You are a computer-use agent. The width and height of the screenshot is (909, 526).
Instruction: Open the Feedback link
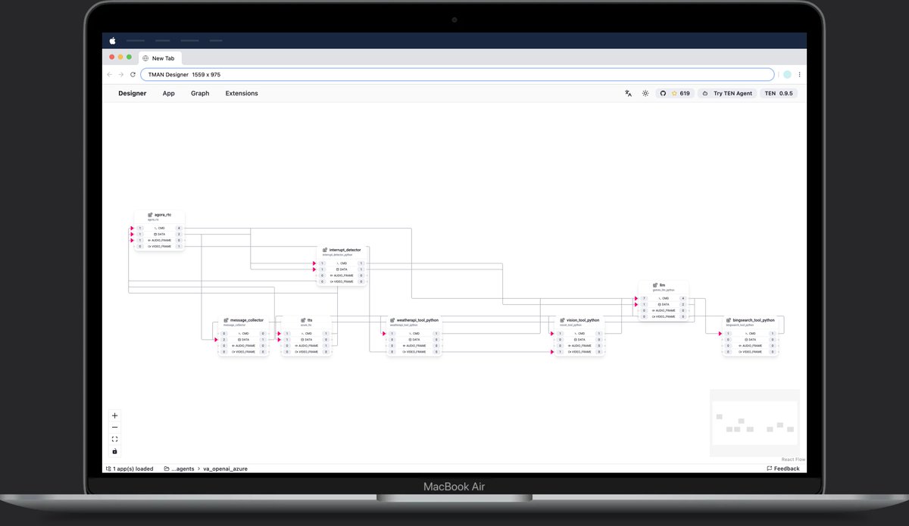click(x=783, y=468)
